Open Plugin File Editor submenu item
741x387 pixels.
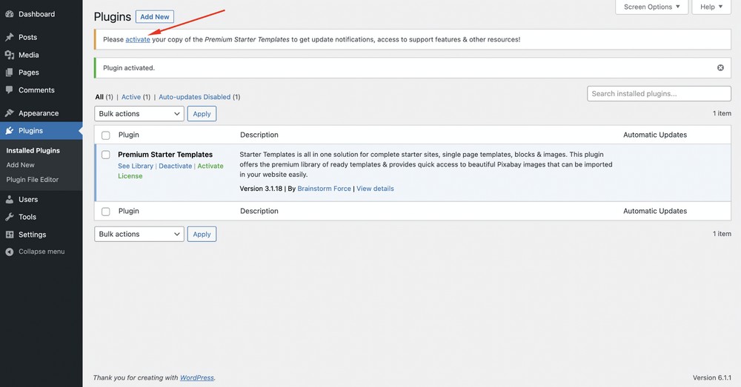[x=32, y=179]
